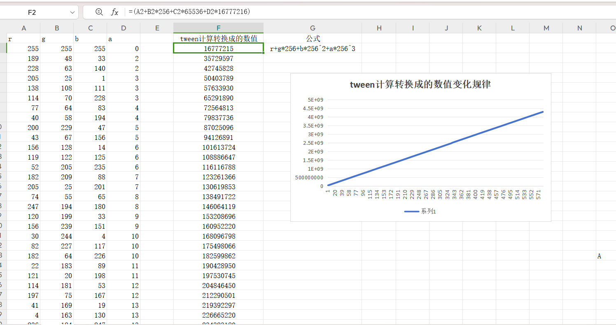
Task: Click the 'tween计算转换成的数值' header cell
Action: [219, 39]
